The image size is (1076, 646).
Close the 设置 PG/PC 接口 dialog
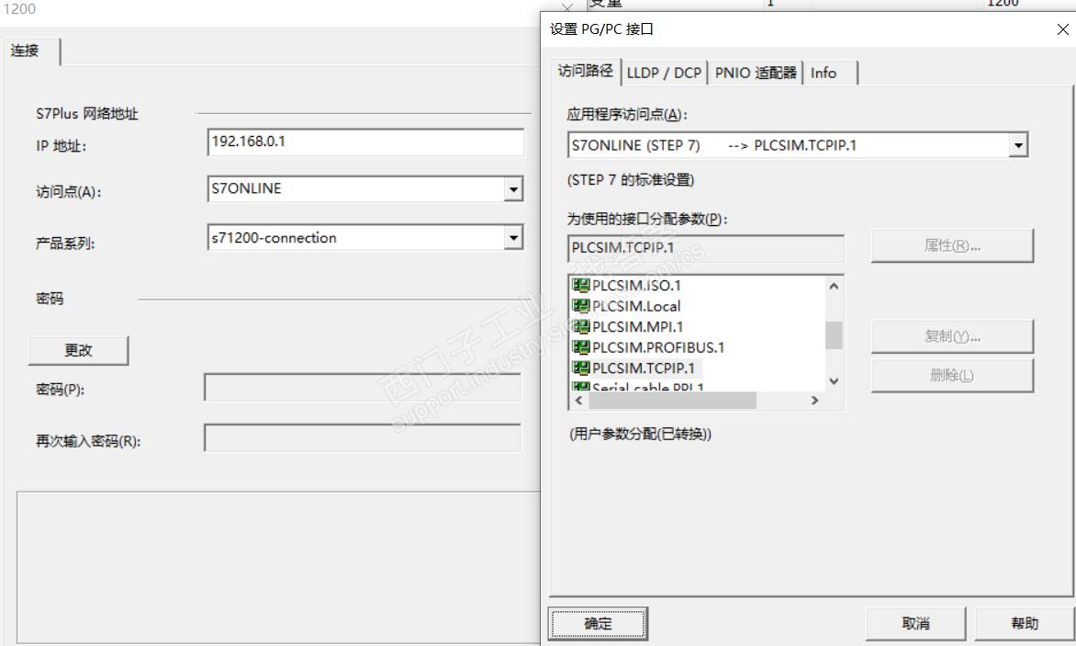(x=1062, y=29)
